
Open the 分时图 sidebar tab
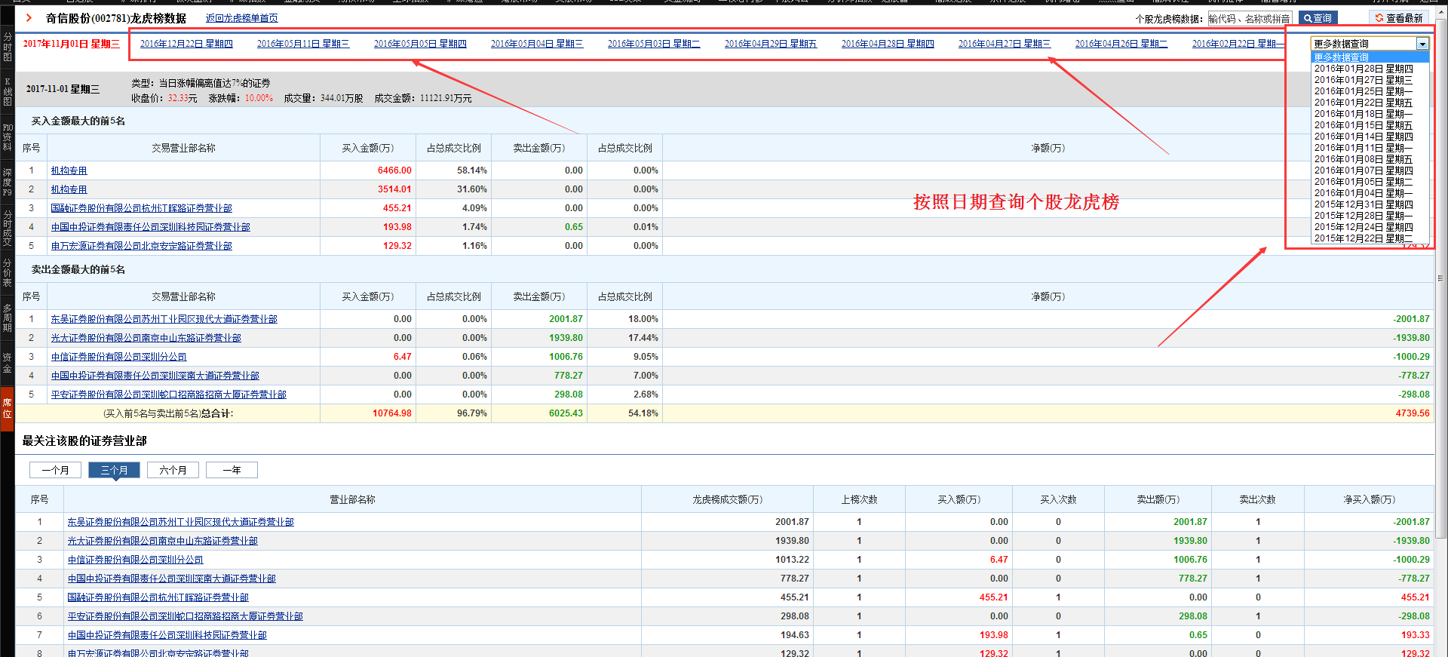(7, 47)
